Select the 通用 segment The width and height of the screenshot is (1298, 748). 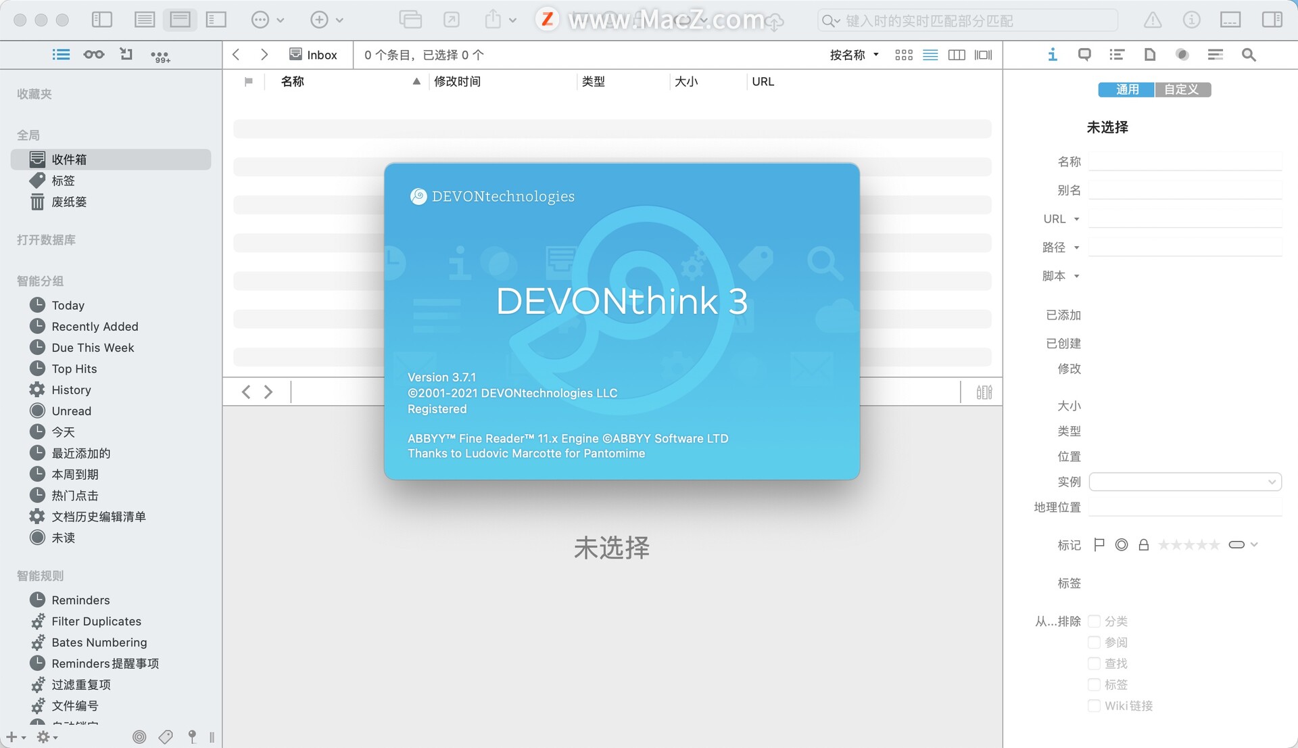[x=1126, y=89]
